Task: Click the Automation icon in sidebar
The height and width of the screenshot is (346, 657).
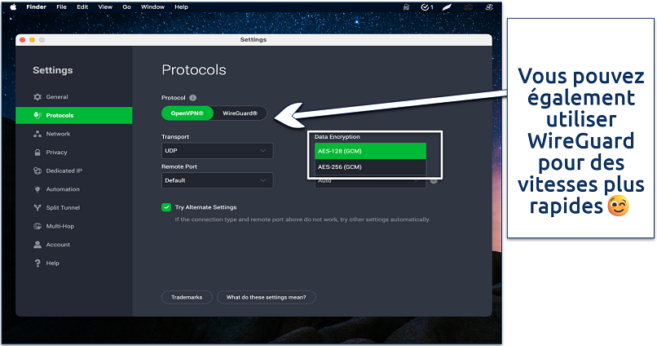Action: tap(37, 189)
